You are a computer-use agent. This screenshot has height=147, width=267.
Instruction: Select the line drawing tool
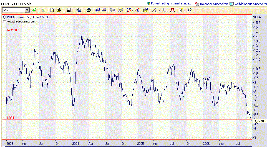(154, 10)
